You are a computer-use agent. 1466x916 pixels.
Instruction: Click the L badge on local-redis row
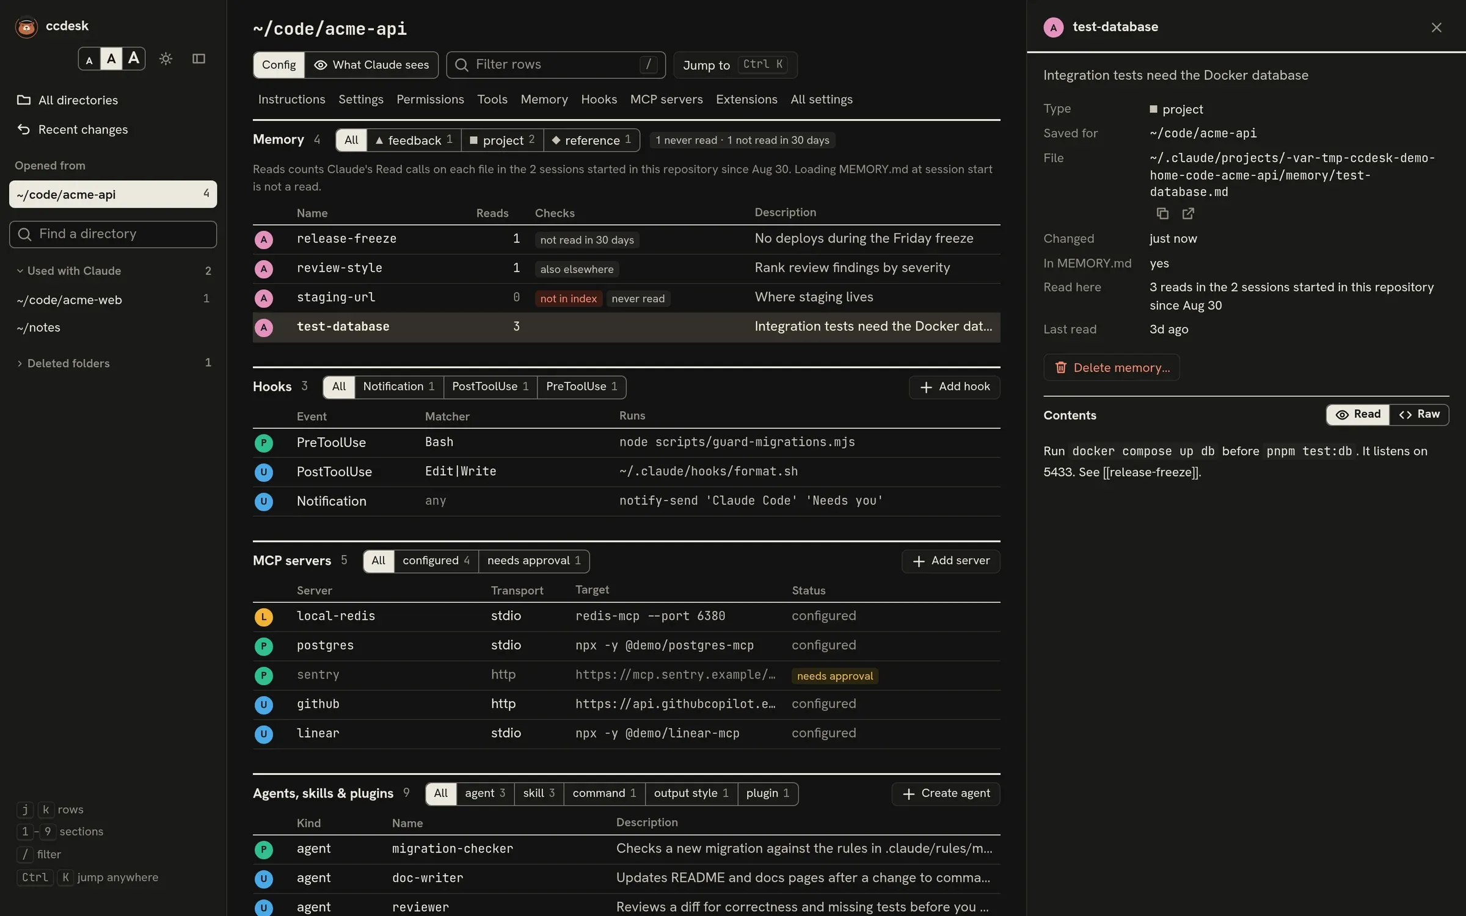pos(264,617)
